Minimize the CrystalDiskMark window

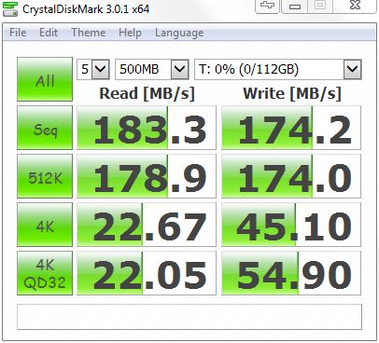point(295,6)
